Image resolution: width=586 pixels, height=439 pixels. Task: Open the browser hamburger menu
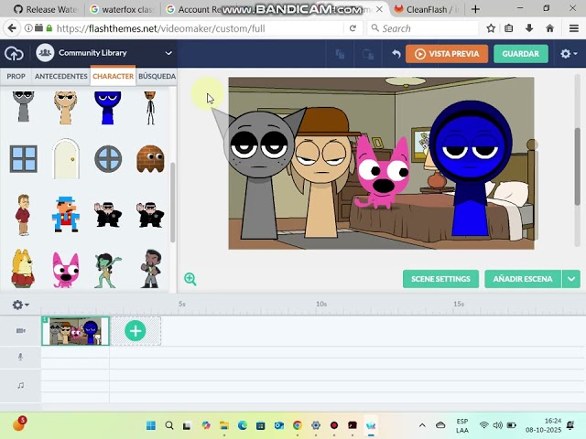(x=574, y=28)
